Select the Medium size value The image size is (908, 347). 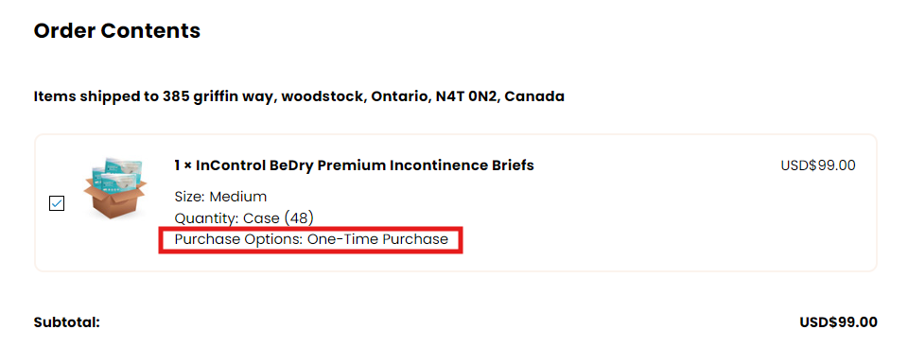238,197
